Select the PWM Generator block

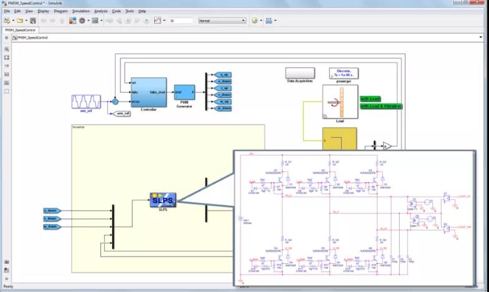(185, 92)
